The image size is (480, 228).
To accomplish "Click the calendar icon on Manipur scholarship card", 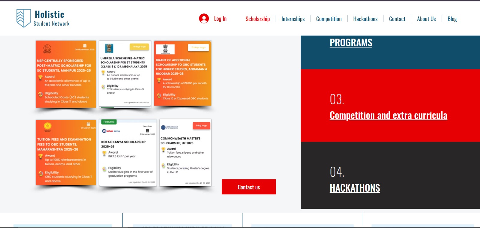I will (85, 46).
